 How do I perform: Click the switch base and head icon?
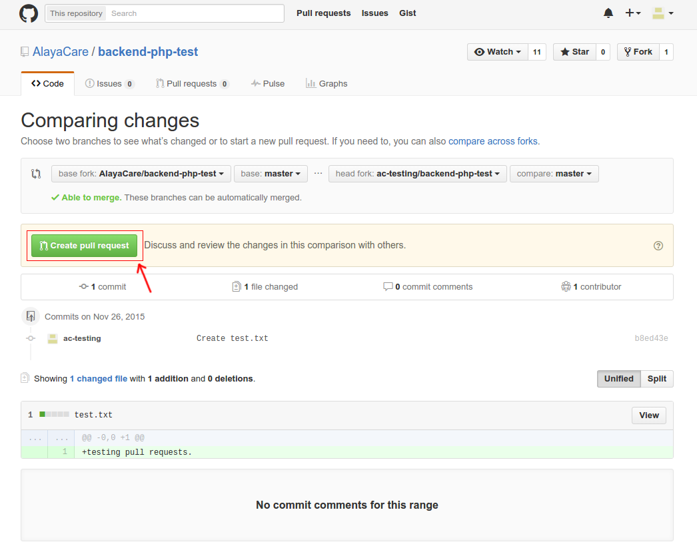click(x=37, y=174)
